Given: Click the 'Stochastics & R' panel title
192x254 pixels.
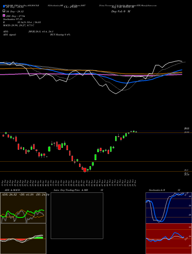Looking at the screenshot, I should [157, 190].
